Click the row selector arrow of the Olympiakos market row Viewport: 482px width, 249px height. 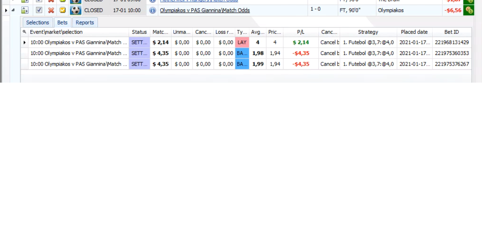pos(6,10)
